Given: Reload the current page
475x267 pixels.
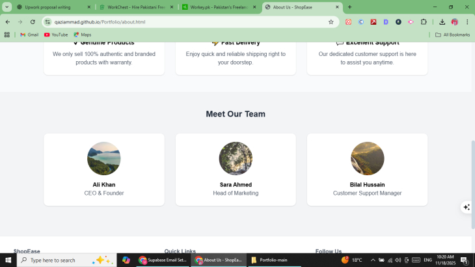Looking at the screenshot, I should [33, 21].
